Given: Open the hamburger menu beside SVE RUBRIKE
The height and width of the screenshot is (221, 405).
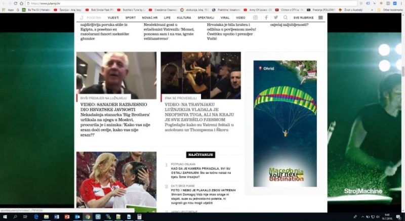Looking at the screenshot, I should click(x=320, y=18).
